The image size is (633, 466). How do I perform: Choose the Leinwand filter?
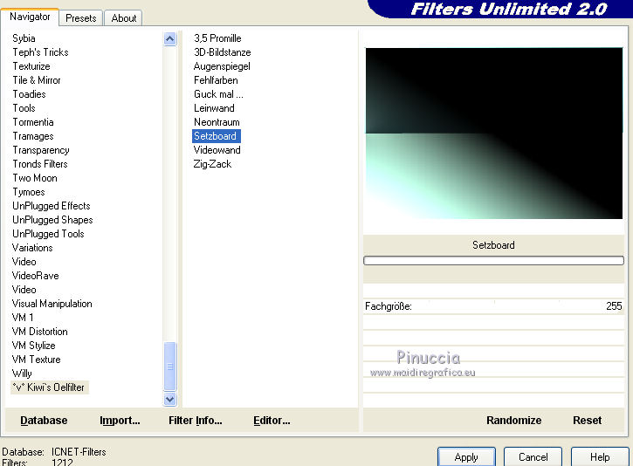pyautogui.click(x=214, y=108)
